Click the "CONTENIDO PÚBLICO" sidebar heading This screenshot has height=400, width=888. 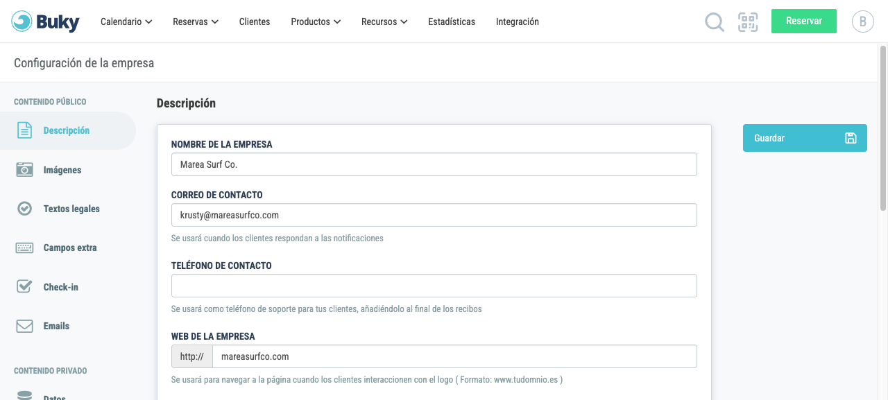[50, 102]
